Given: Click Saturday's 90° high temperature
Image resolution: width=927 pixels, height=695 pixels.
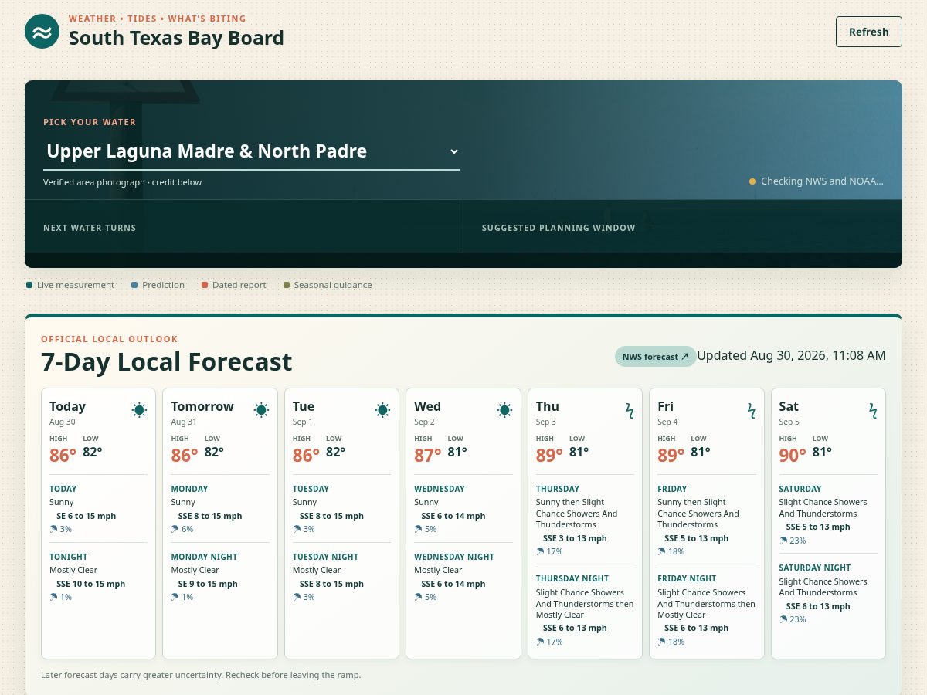Looking at the screenshot, I should (x=793, y=456).
